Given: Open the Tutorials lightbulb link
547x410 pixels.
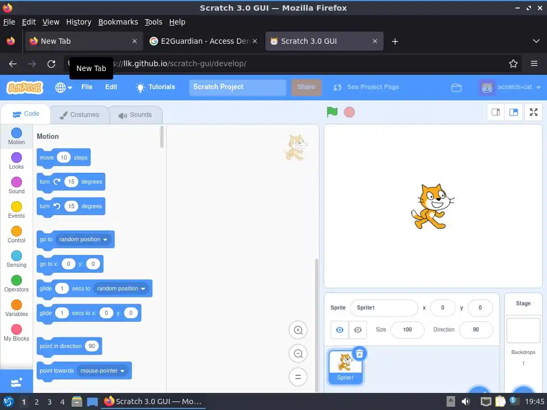Looking at the screenshot, I should tap(155, 87).
